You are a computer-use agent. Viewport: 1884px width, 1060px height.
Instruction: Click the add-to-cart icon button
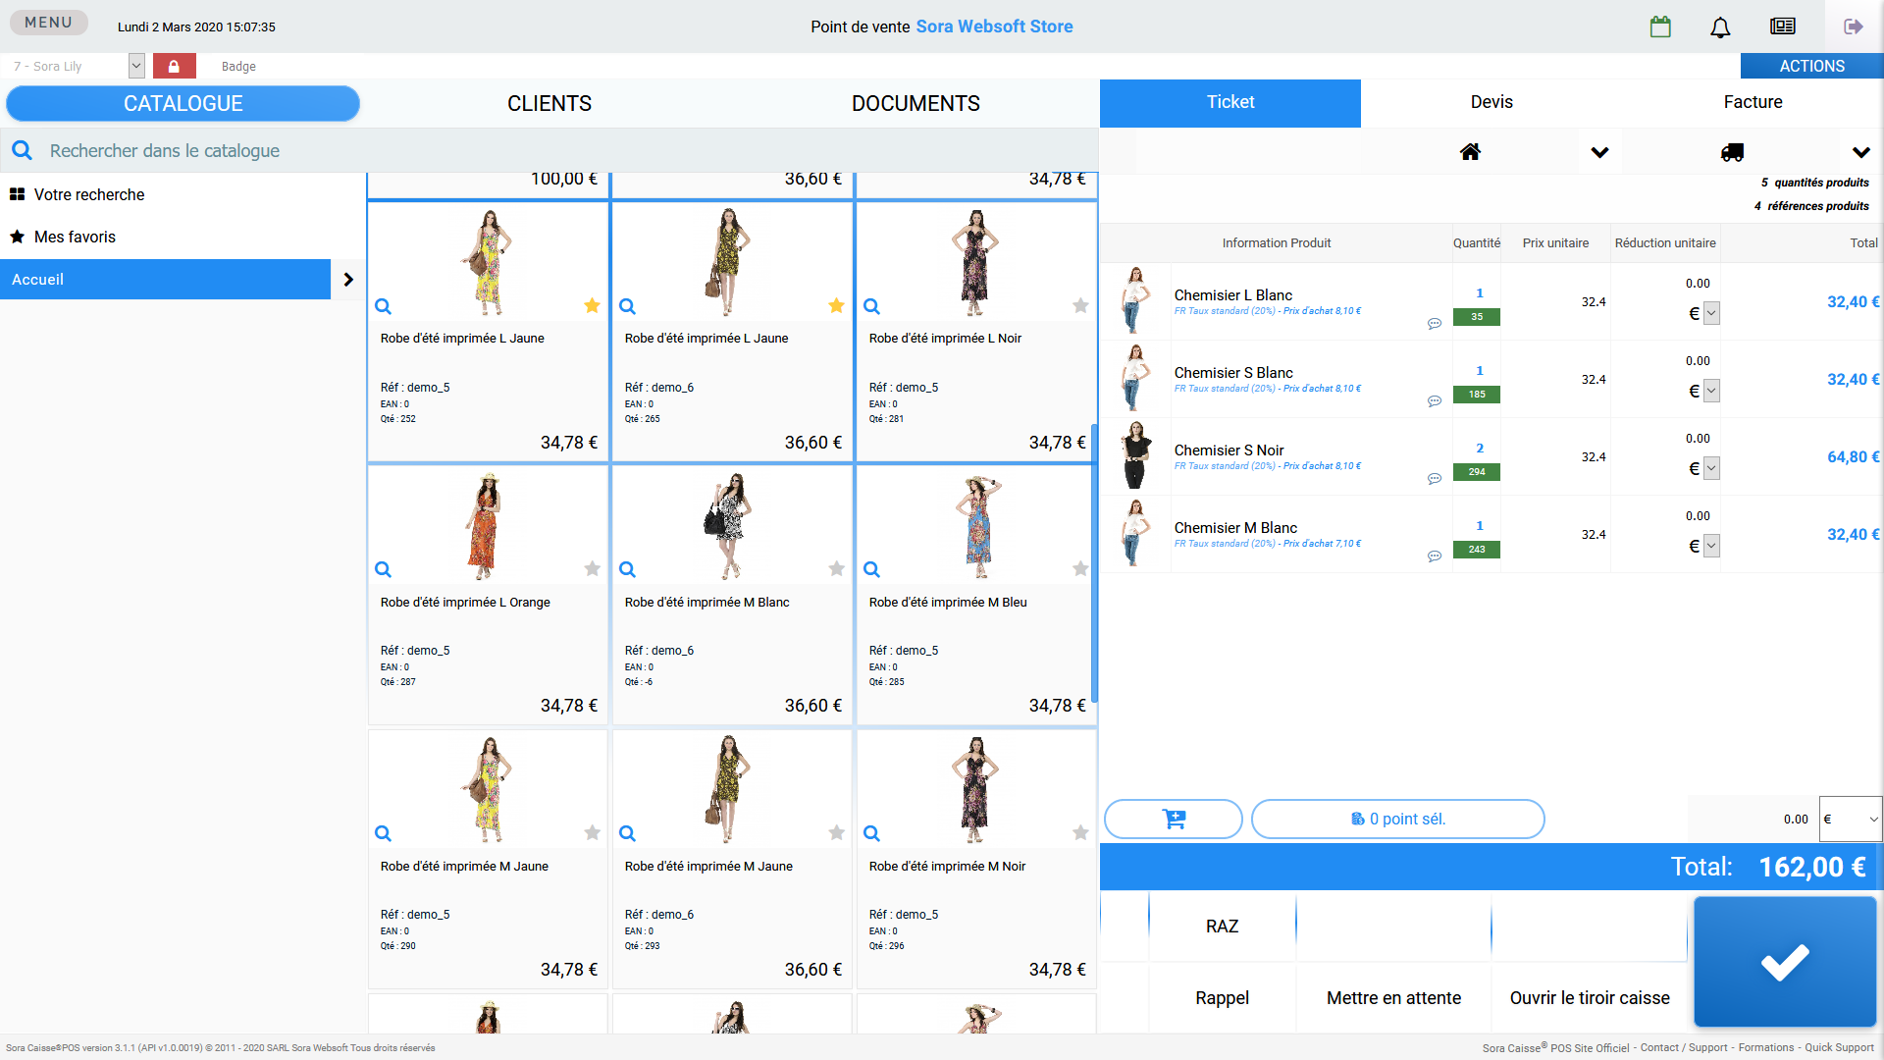1174,819
